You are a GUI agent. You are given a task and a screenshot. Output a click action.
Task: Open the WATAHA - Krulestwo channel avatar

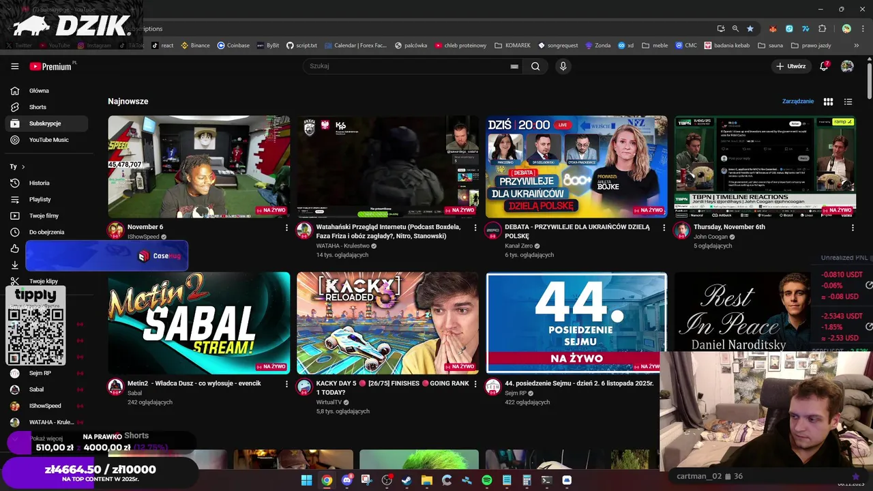(304, 230)
